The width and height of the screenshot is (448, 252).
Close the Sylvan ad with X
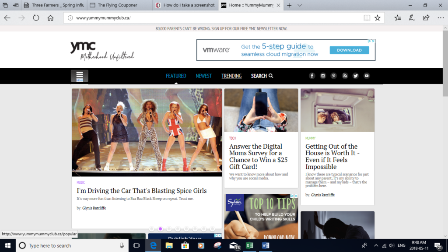(x=296, y=196)
